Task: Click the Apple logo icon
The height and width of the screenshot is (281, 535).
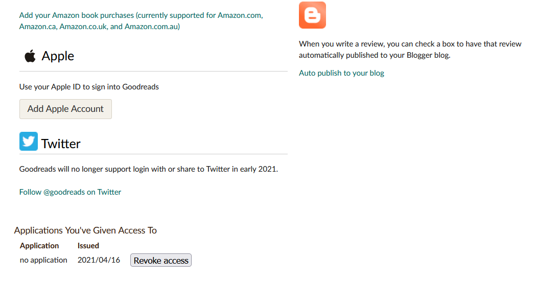Action: (x=30, y=56)
